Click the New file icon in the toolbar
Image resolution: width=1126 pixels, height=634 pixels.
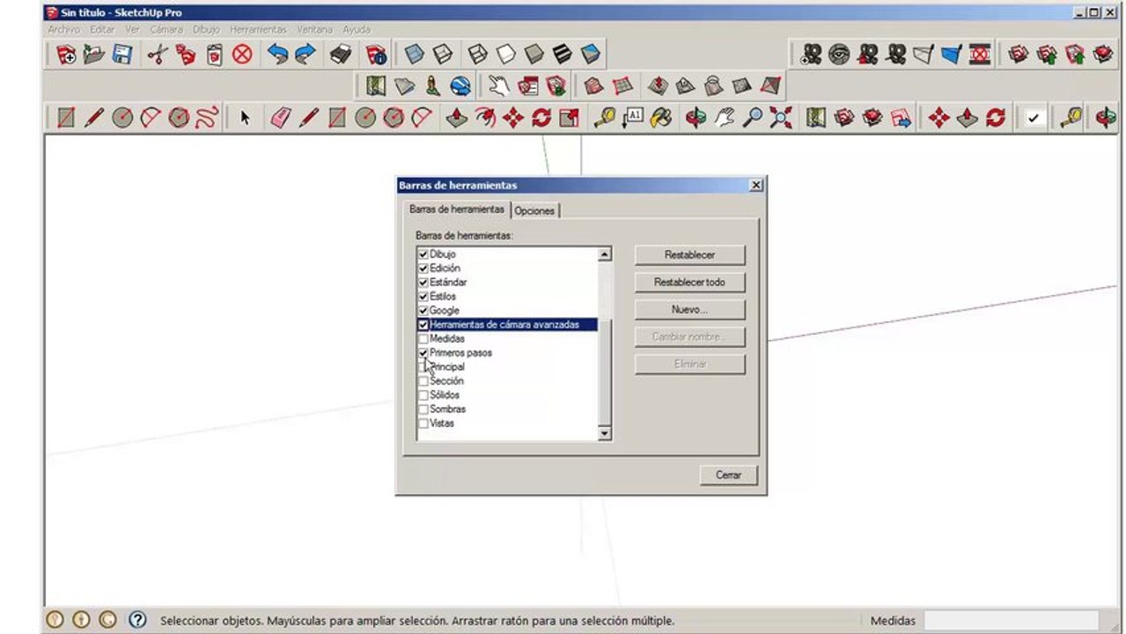(66, 55)
